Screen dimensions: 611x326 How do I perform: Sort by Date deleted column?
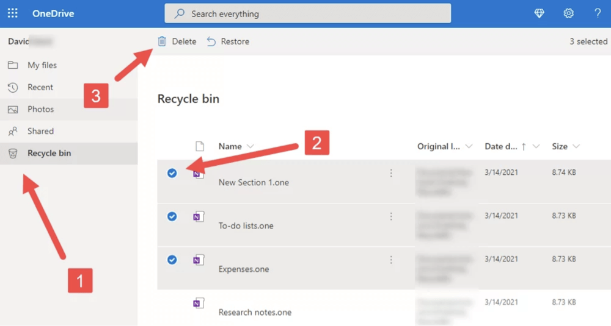pos(501,146)
